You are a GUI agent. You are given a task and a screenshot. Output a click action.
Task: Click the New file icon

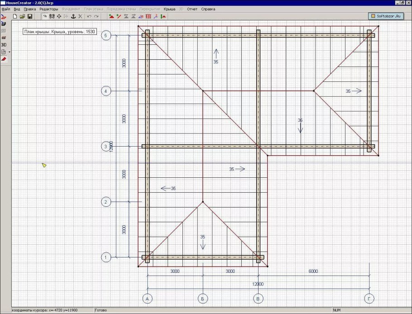(x=15, y=16)
